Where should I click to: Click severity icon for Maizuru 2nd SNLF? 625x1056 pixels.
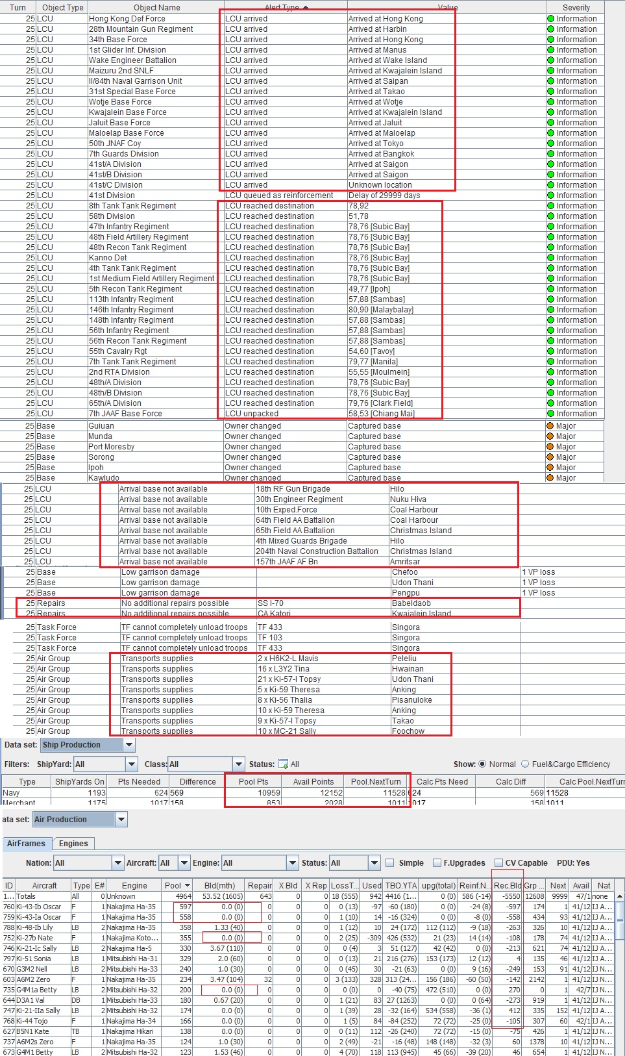[551, 71]
